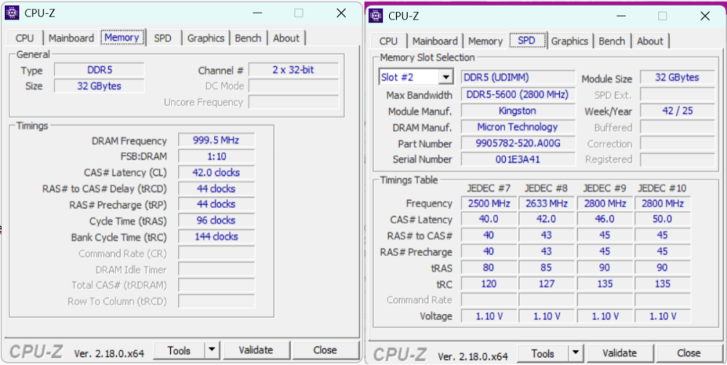727x365 pixels.
Task: Switch to Memory tab in right window
Action: pyautogui.click(x=486, y=41)
